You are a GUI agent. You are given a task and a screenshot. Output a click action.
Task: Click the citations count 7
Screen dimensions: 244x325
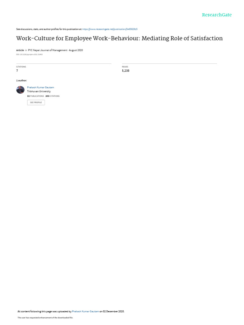coord(17,71)
